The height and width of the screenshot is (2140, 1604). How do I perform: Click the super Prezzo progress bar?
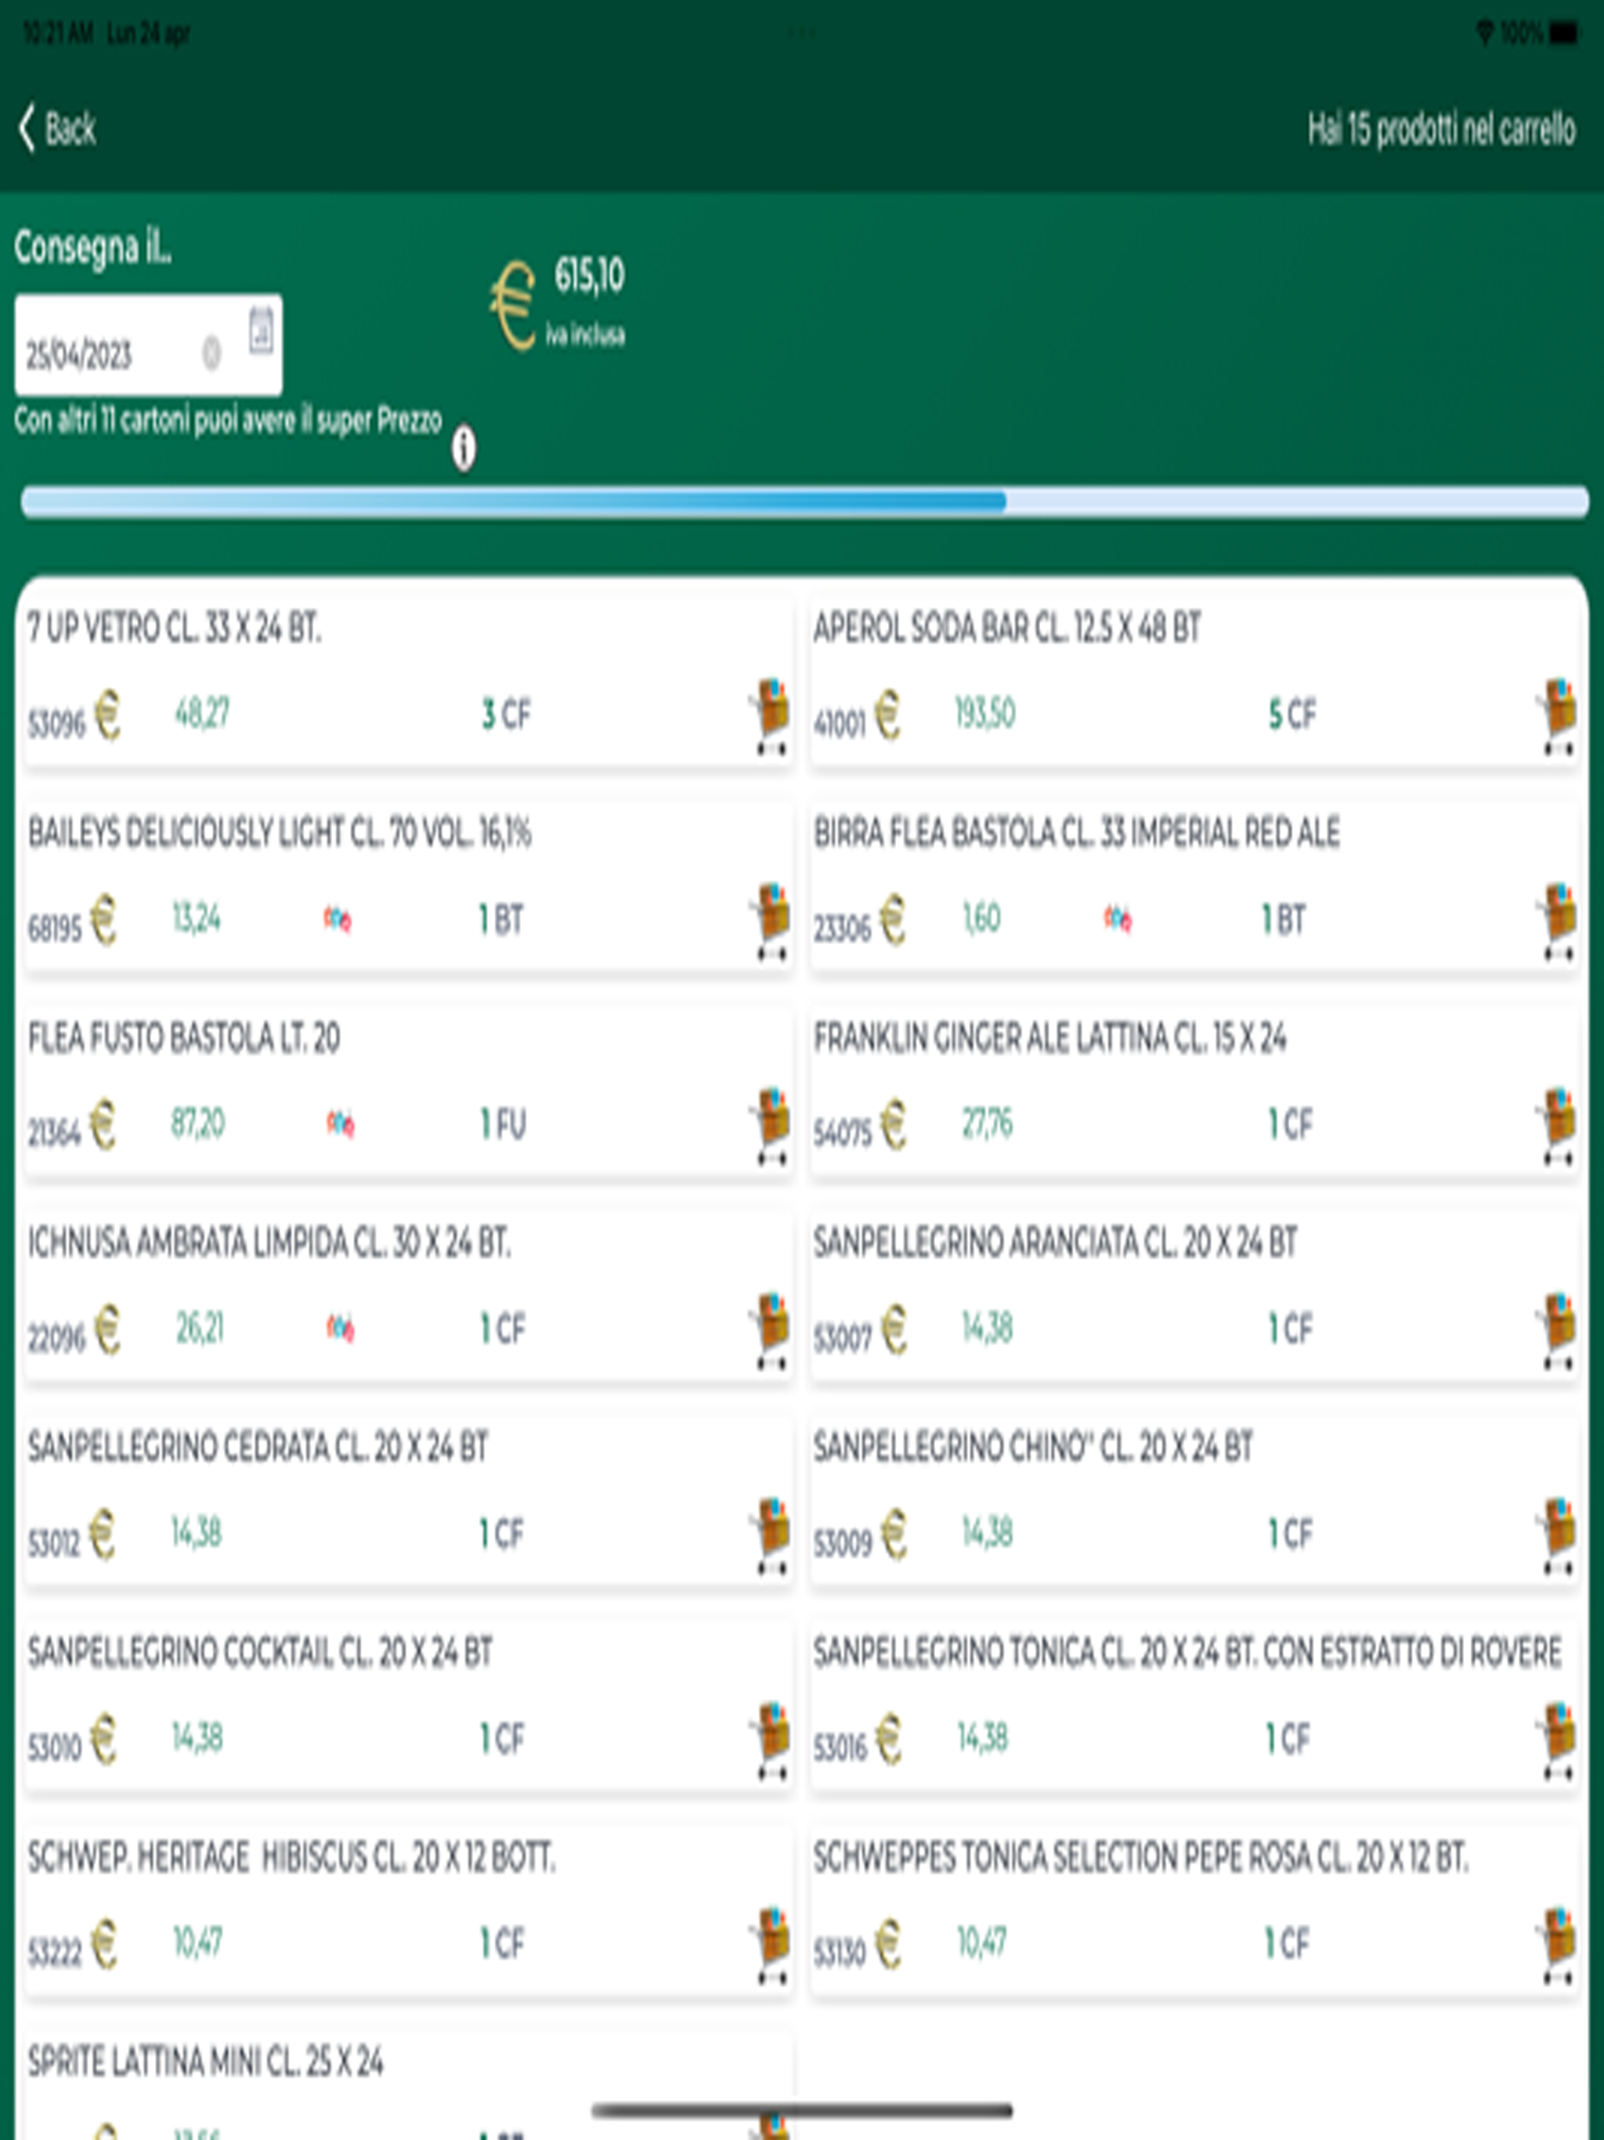pos(804,501)
